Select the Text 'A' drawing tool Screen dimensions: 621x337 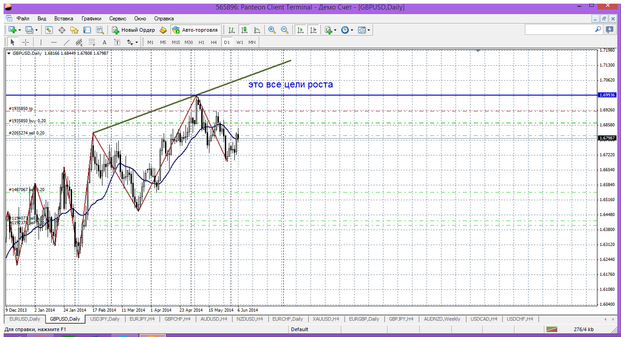(104, 42)
